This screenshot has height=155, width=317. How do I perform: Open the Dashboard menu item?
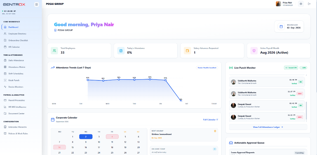[x=21, y=27]
